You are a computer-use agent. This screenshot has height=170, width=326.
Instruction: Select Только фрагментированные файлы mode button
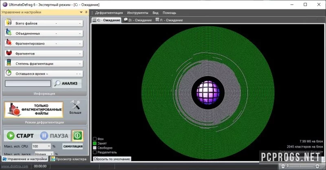(x=34, y=109)
